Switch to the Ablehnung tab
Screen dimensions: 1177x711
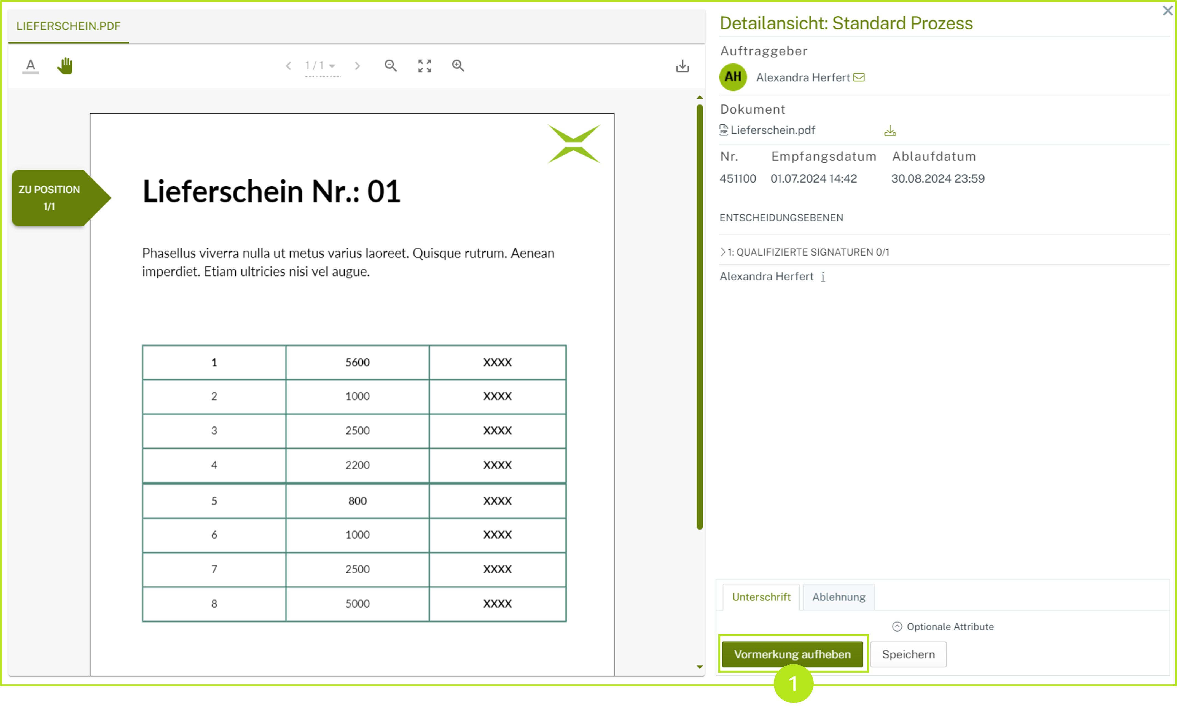point(838,597)
